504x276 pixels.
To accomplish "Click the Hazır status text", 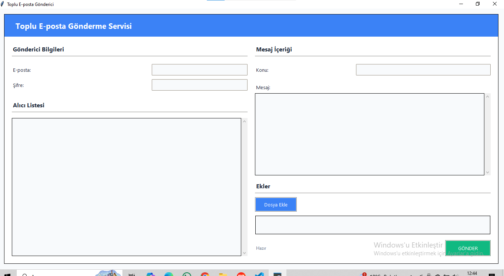I will (261, 248).
